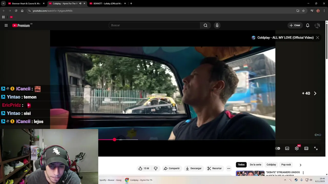Close the BENNETT - Lullaby tab
This screenshot has height=184, width=328.
pos(125,4)
